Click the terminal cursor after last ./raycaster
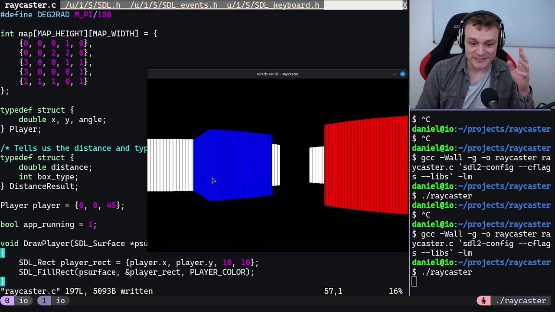This screenshot has height=312, width=555. 414,282
